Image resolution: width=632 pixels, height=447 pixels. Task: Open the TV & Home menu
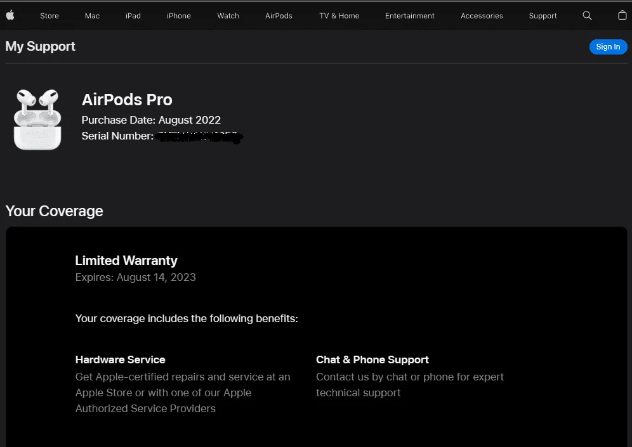339,16
